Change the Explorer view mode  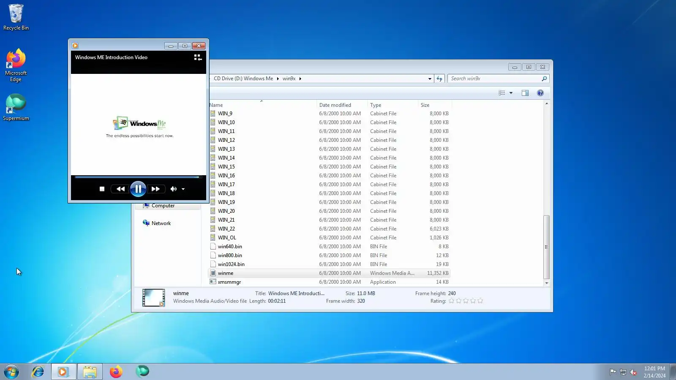(502, 93)
